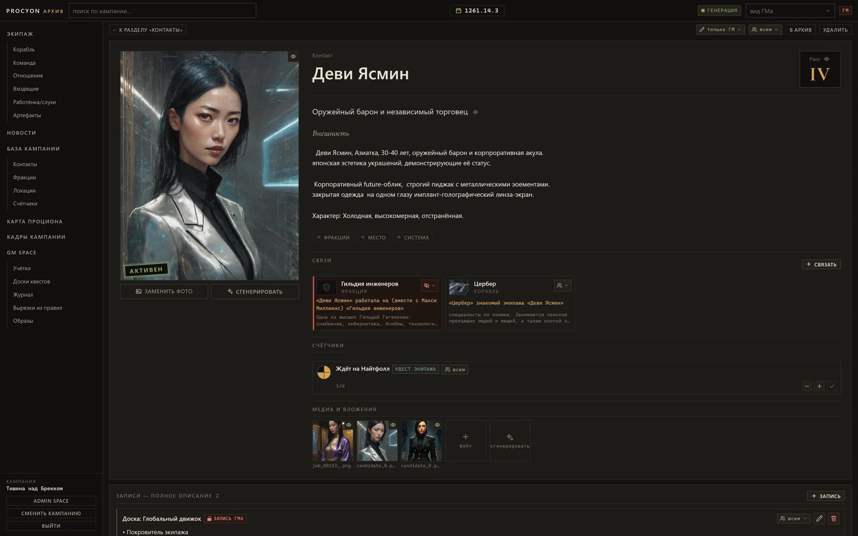Viewport: 858px width, 536px height.
Task: Open the job_00163_.png thumbnail
Action: (332, 441)
